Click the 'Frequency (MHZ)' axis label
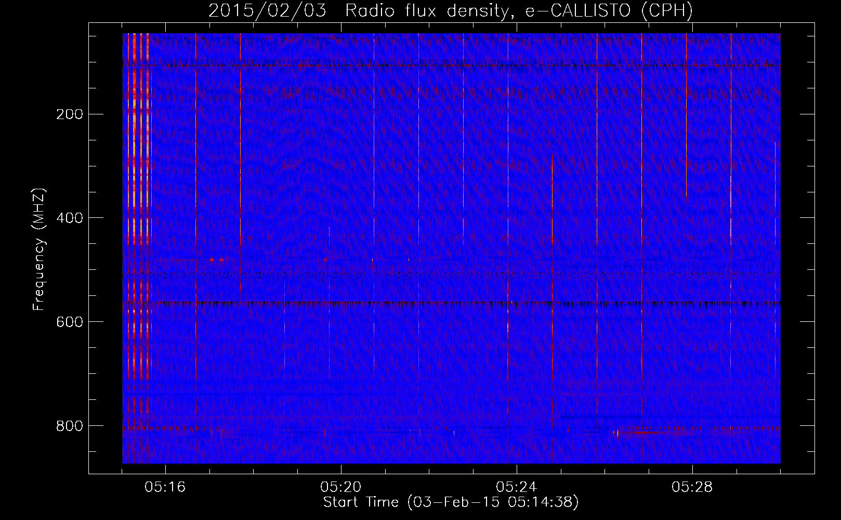This screenshot has height=520, width=841. point(39,249)
